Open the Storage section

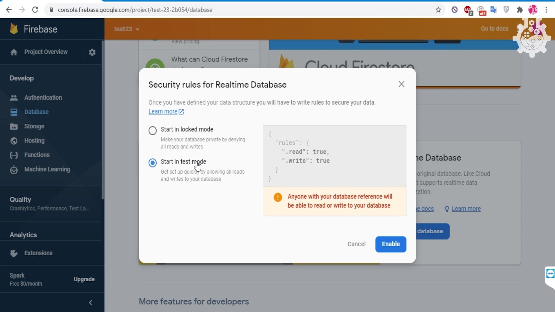pyautogui.click(x=35, y=126)
